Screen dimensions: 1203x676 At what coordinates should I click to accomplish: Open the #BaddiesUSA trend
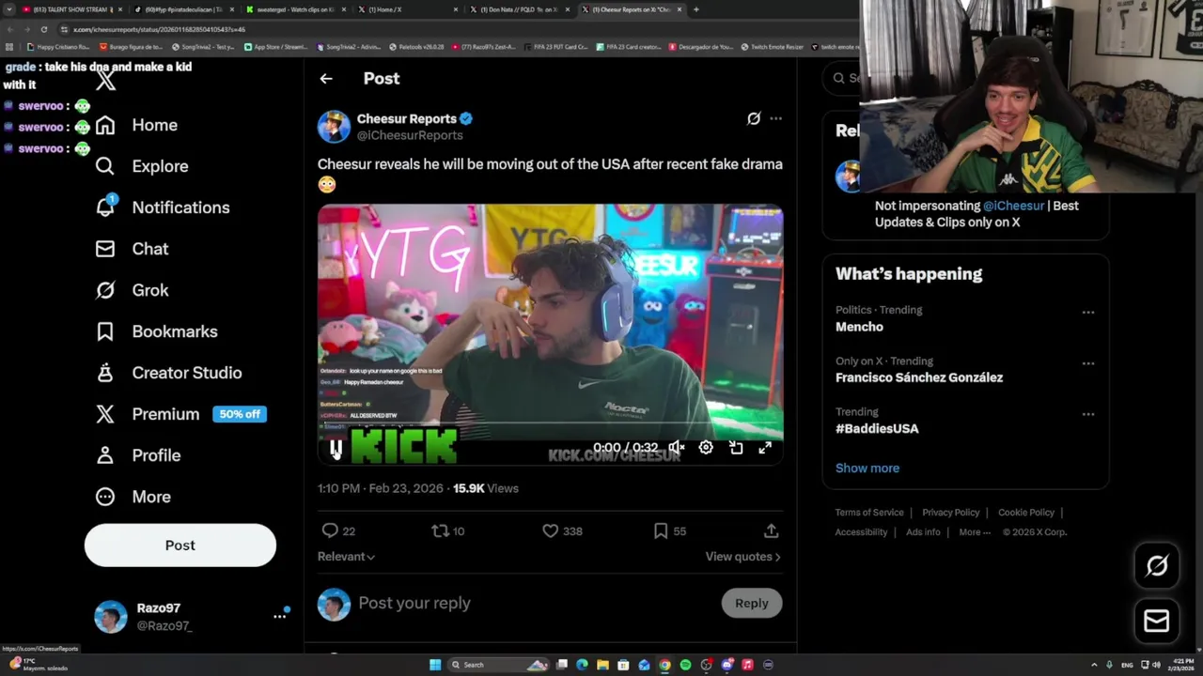[877, 428]
